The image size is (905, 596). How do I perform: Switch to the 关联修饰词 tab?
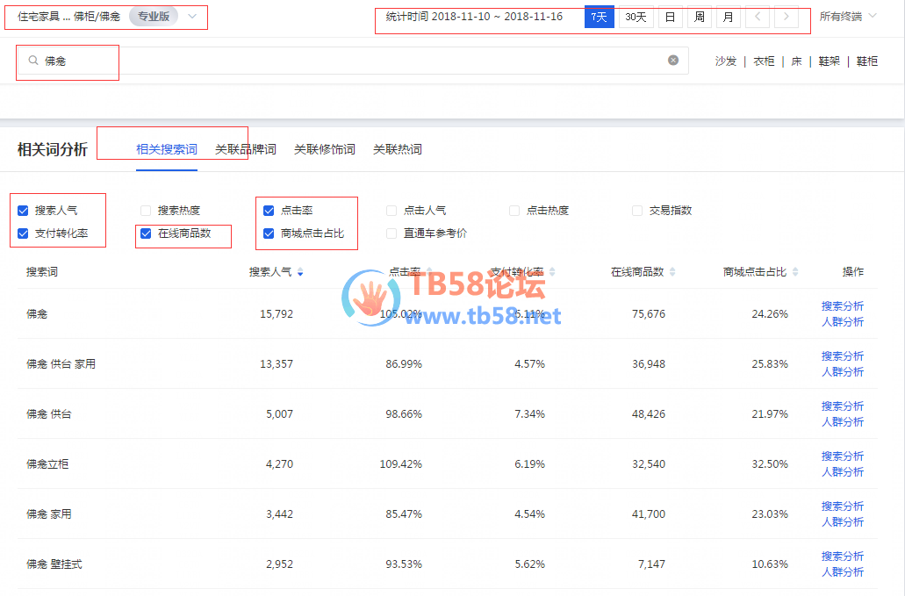325,149
